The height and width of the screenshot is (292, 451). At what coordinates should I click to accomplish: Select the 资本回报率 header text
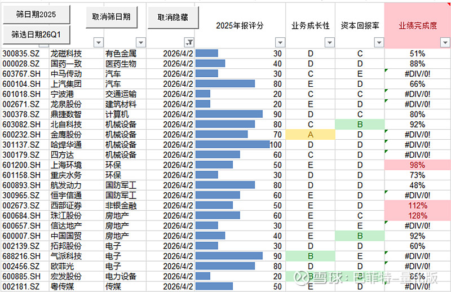pyautogui.click(x=360, y=25)
